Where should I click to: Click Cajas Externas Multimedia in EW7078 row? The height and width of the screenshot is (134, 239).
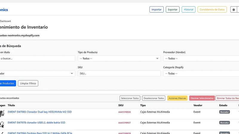coord(155,122)
